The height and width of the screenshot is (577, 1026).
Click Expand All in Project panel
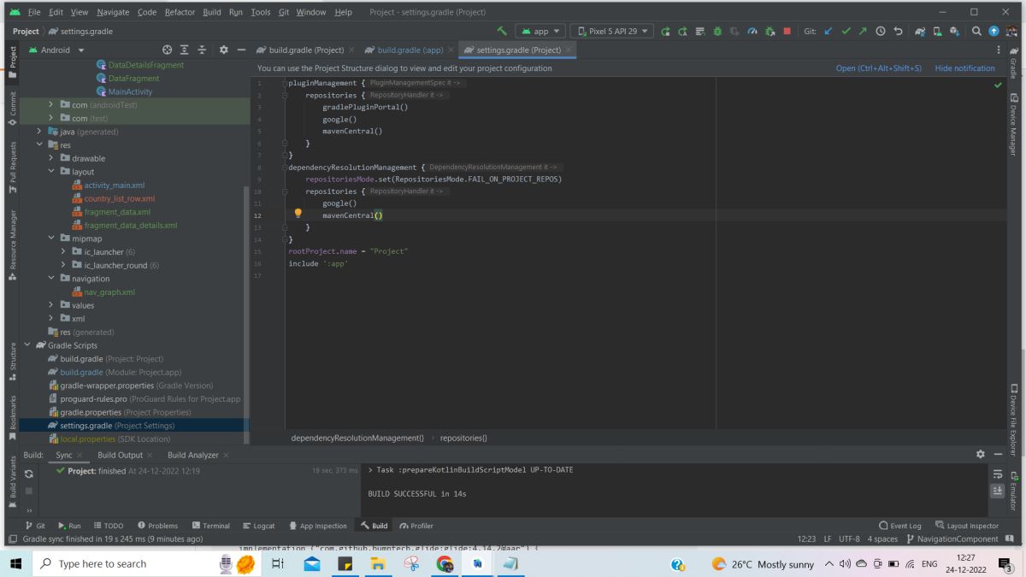[185, 50]
